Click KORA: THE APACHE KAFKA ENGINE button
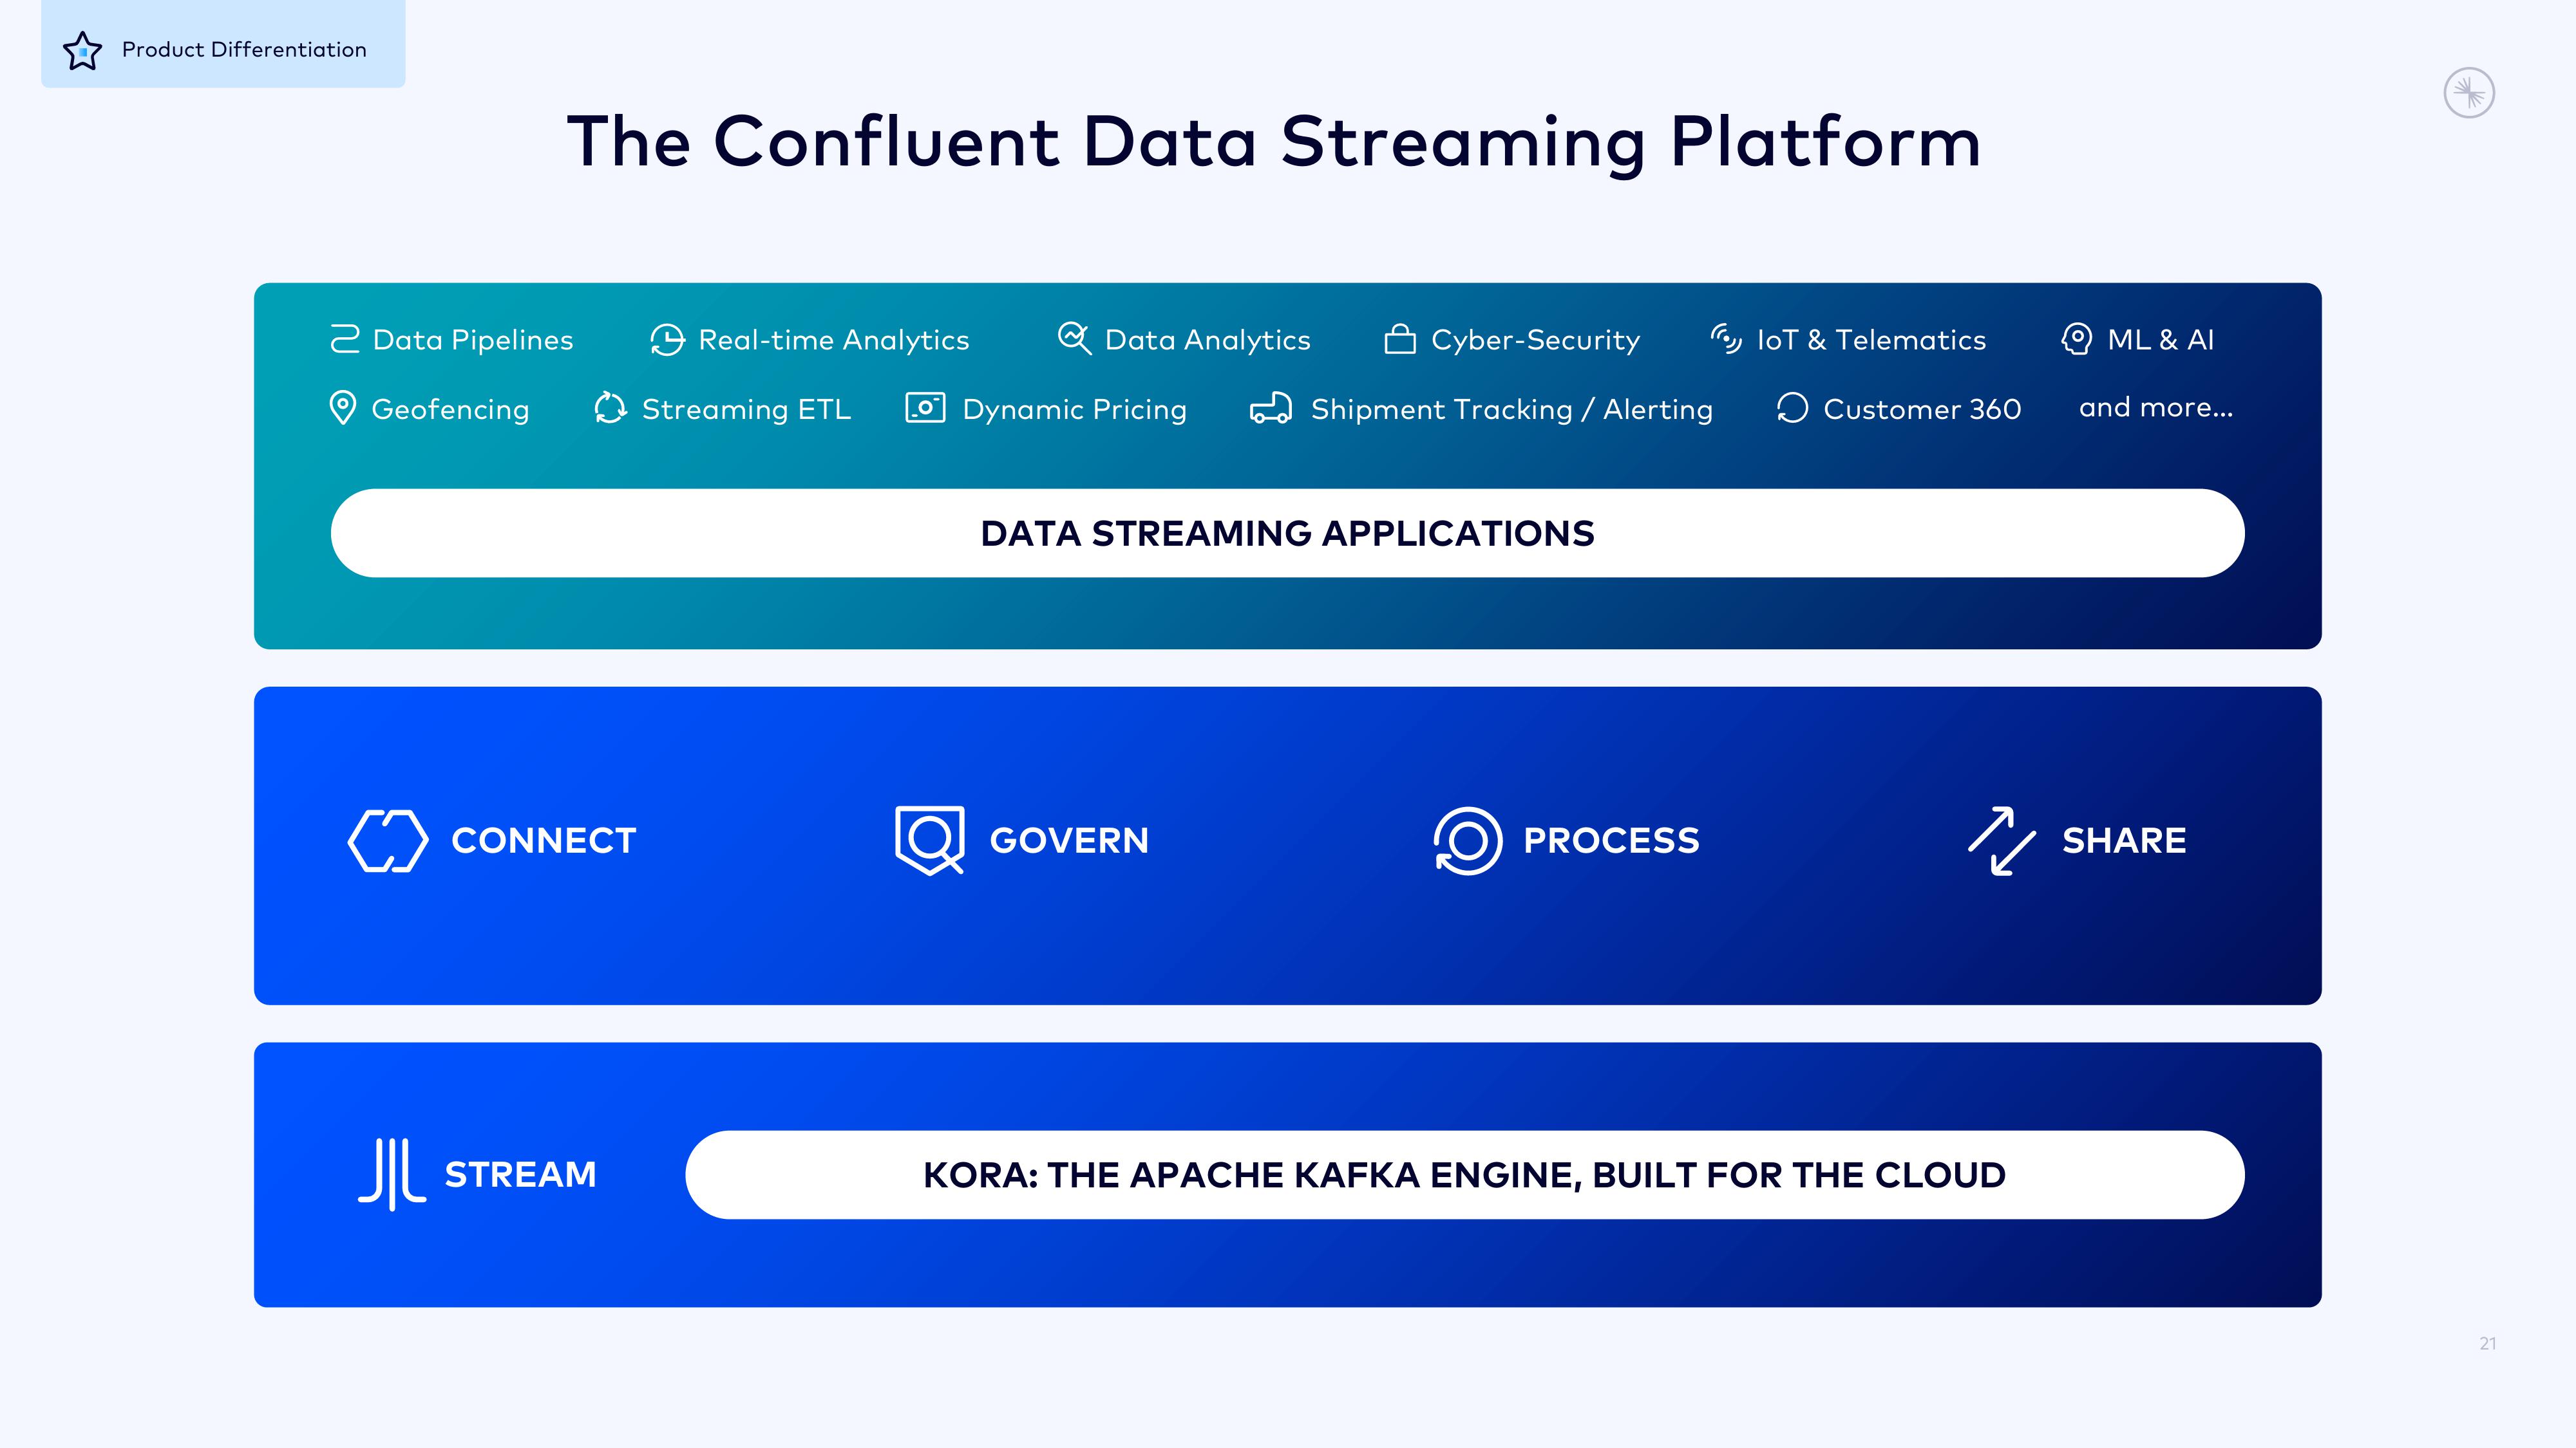 pos(1465,1174)
